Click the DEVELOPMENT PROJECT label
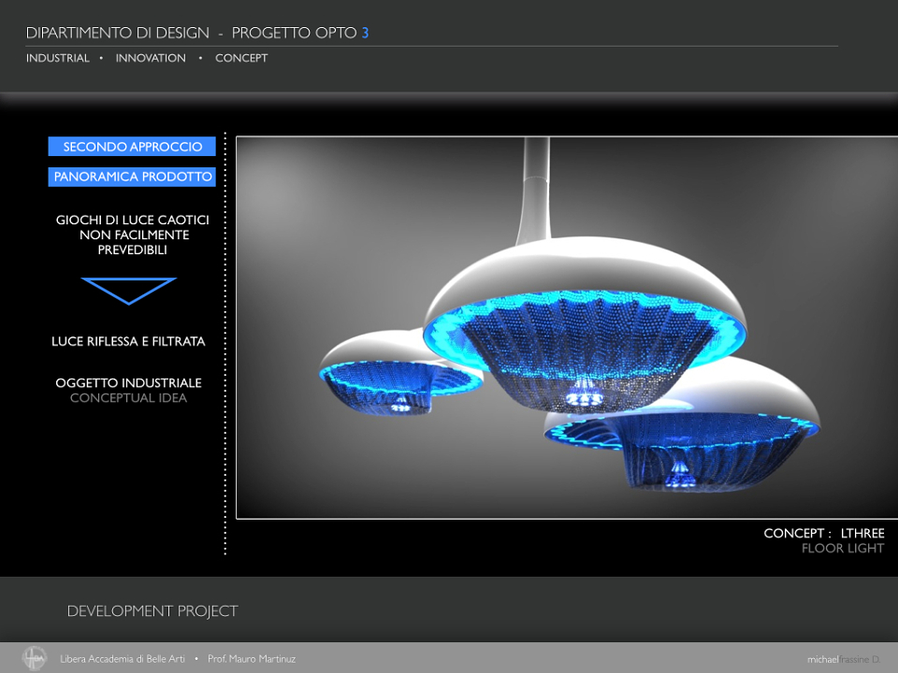The height and width of the screenshot is (673, 898). 152,611
